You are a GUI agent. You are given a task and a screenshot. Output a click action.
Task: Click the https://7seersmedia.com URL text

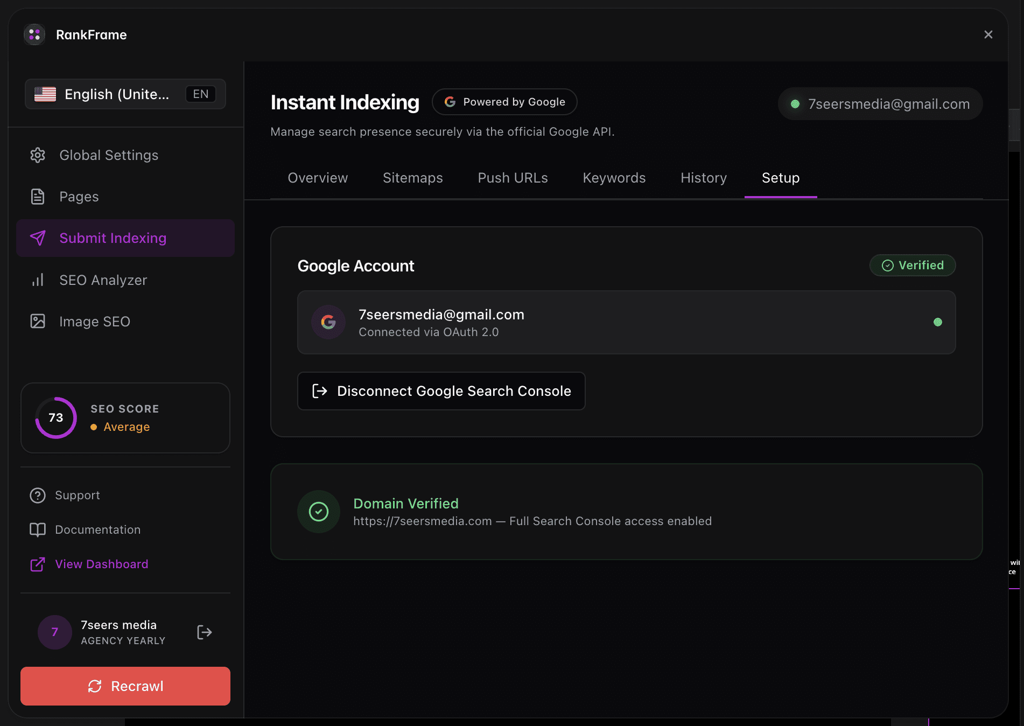pyautogui.click(x=423, y=521)
